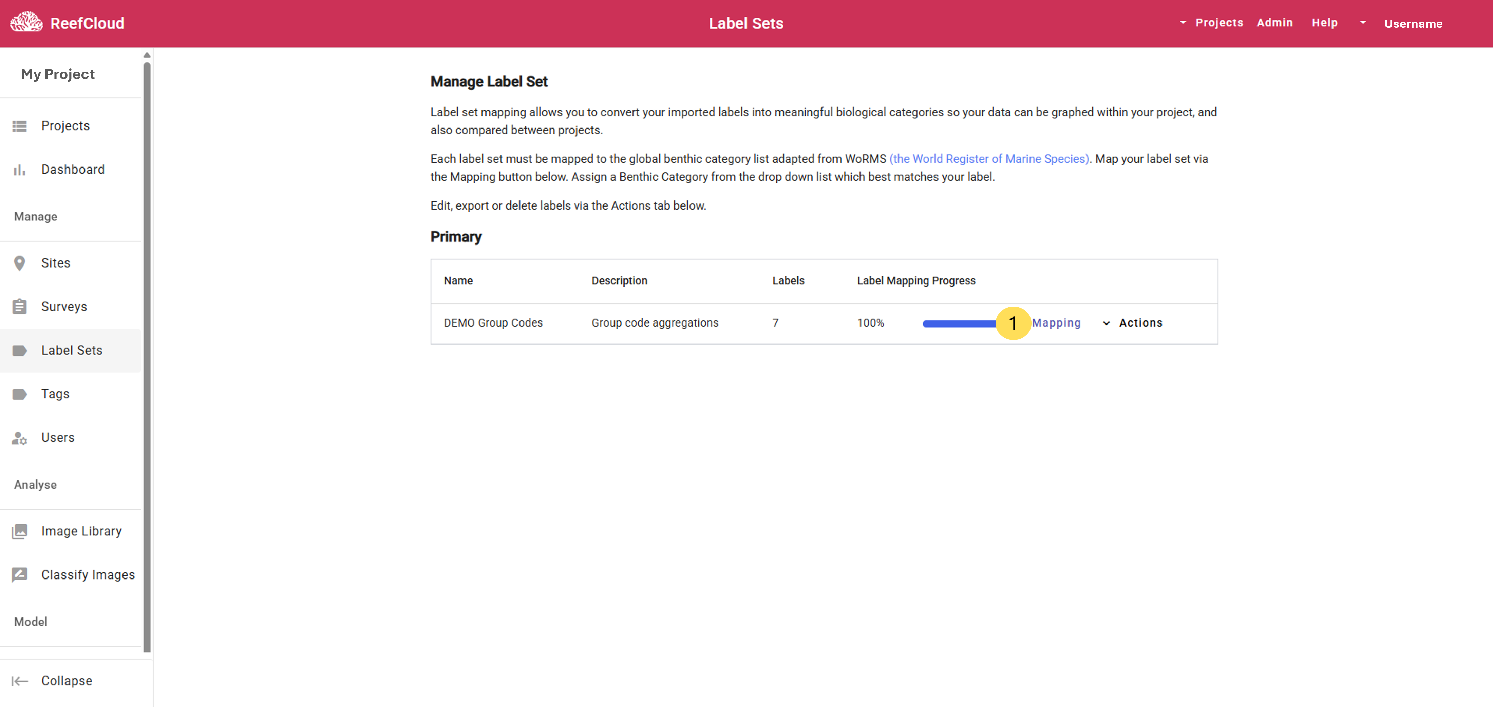
Task: Click the Image Library photo icon
Action: coord(20,532)
